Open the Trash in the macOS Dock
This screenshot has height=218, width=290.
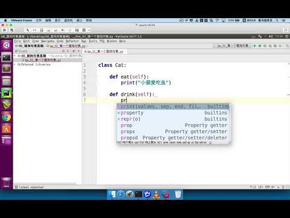178,194
